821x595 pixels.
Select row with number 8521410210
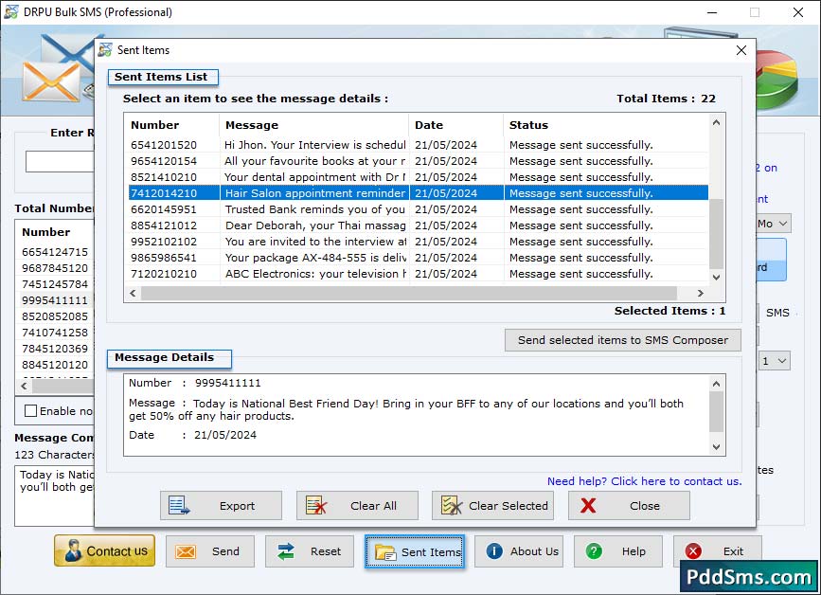coord(419,177)
